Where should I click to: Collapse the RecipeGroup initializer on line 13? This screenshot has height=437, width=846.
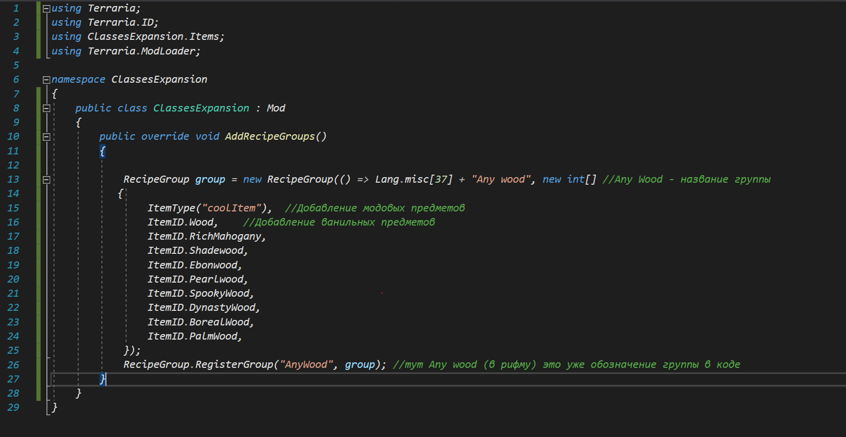pyautogui.click(x=46, y=180)
